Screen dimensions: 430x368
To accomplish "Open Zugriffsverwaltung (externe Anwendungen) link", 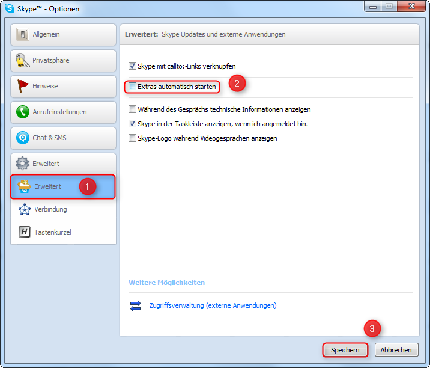I will pos(213,305).
